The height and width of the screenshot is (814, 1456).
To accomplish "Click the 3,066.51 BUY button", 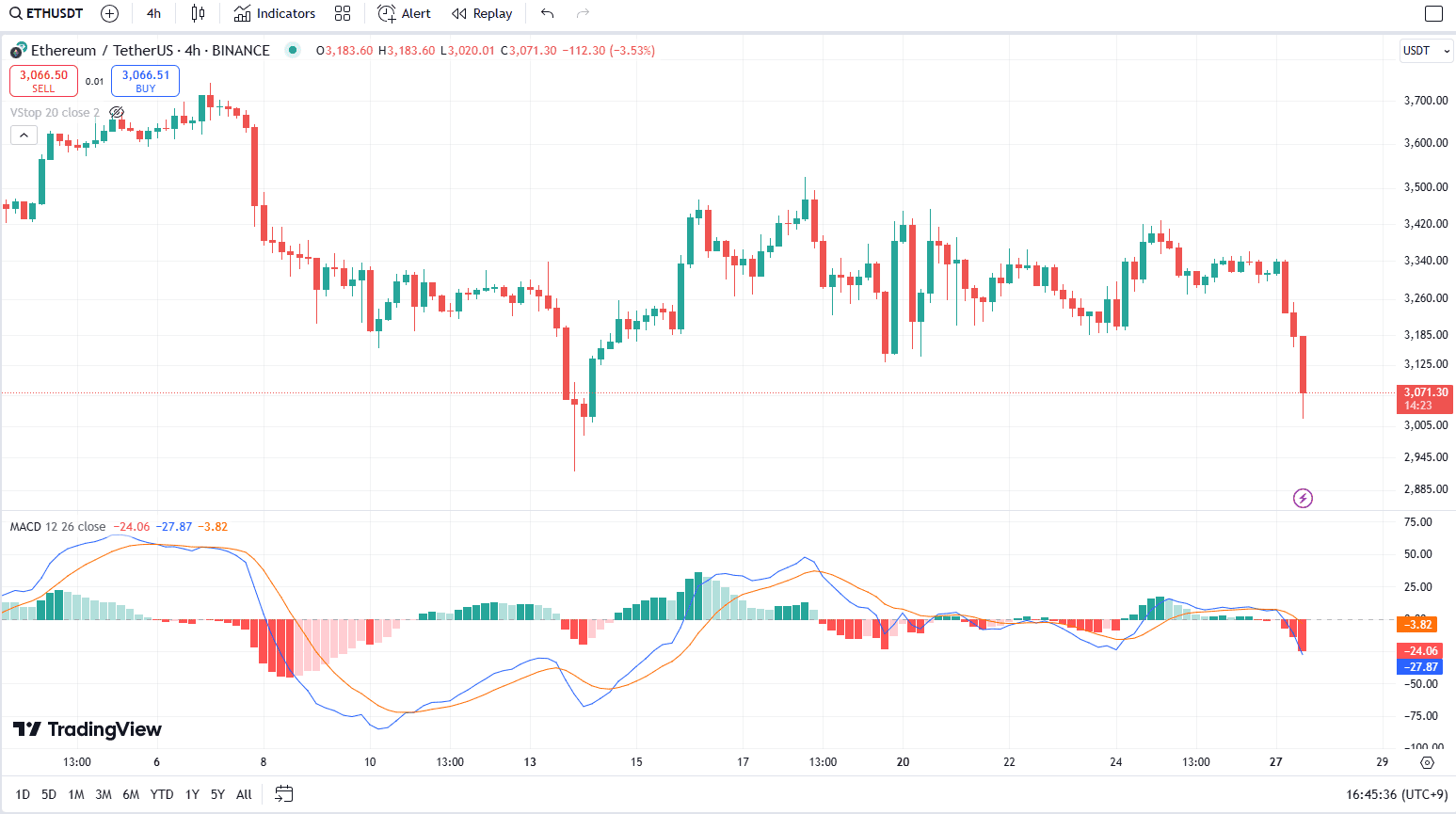I will (145, 81).
